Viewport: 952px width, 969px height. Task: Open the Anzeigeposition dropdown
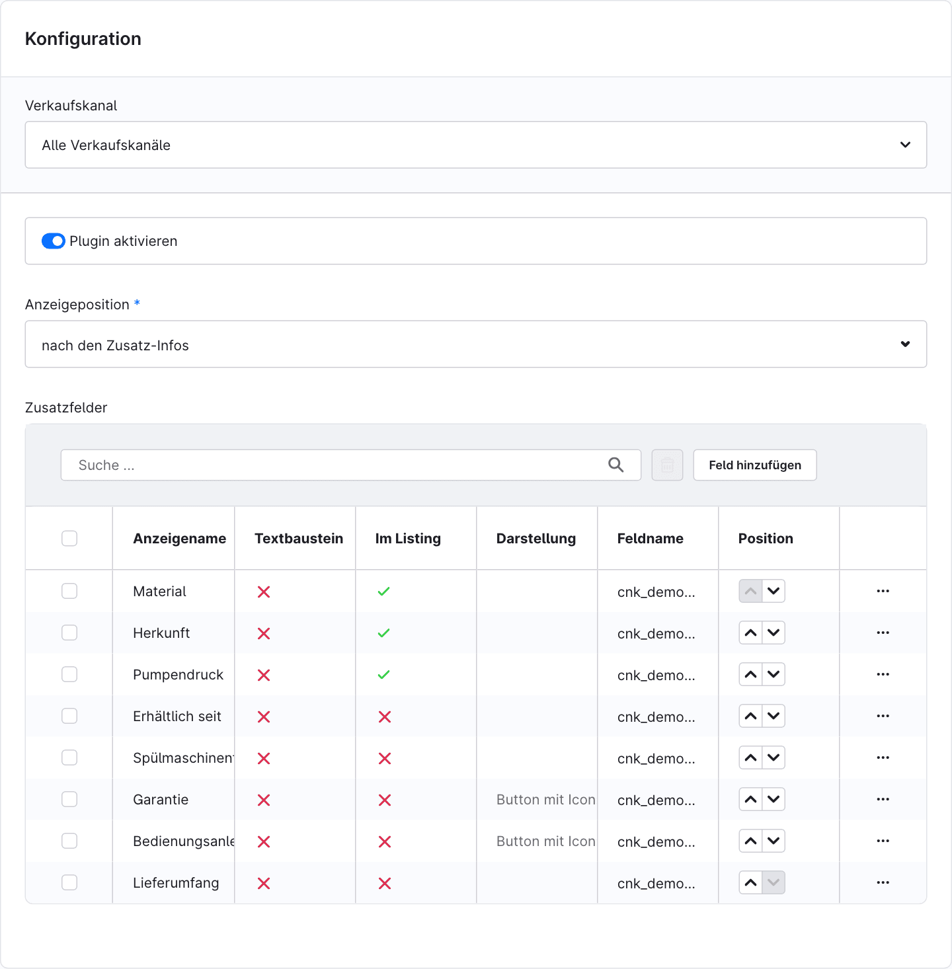point(476,344)
